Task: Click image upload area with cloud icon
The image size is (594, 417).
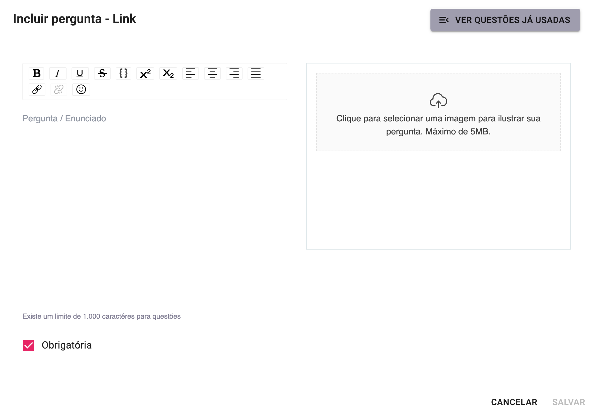Action: tap(438, 112)
